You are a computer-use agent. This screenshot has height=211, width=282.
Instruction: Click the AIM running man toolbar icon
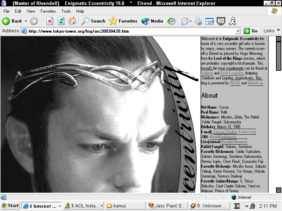point(232,21)
